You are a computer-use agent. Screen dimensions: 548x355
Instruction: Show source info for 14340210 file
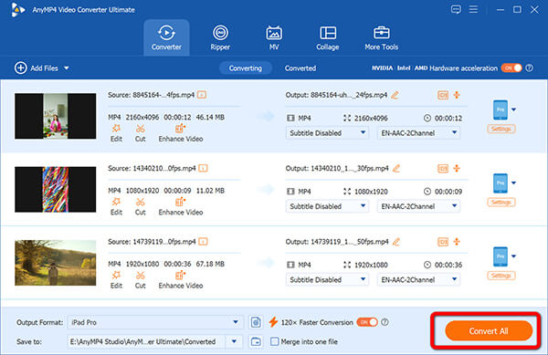[x=203, y=168]
